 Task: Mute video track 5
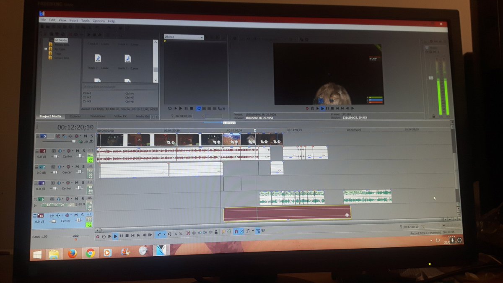85,136
